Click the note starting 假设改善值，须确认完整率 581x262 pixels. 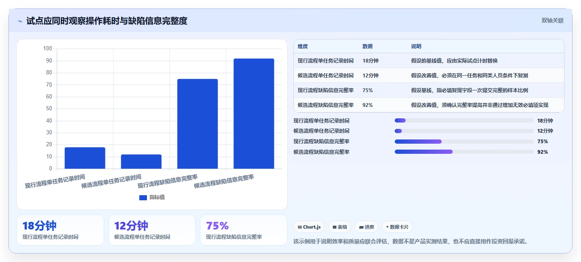pos(480,105)
